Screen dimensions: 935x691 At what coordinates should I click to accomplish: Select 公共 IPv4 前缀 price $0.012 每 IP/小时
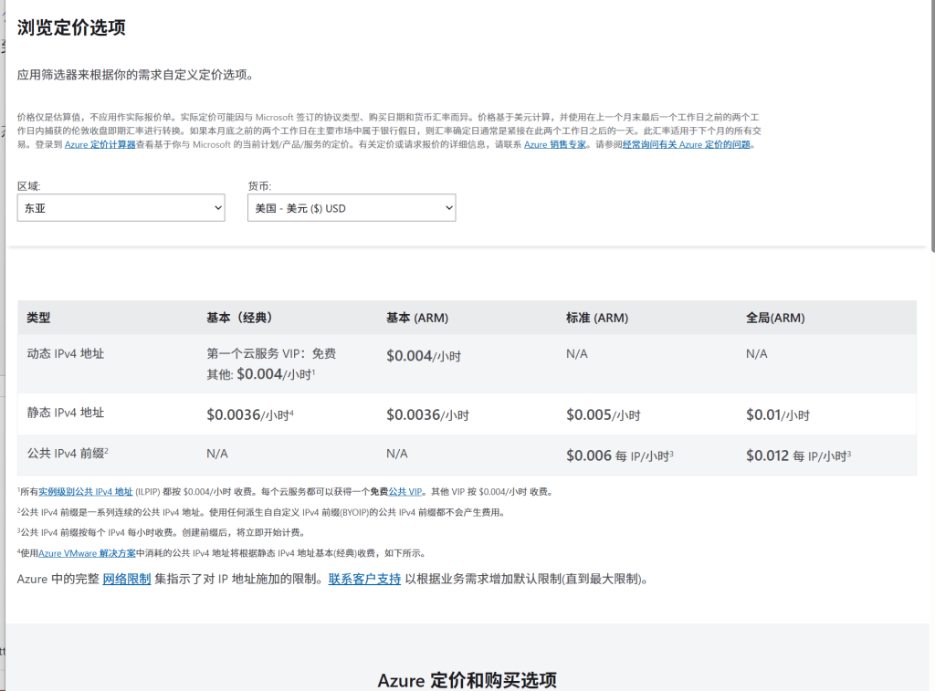[798, 455]
